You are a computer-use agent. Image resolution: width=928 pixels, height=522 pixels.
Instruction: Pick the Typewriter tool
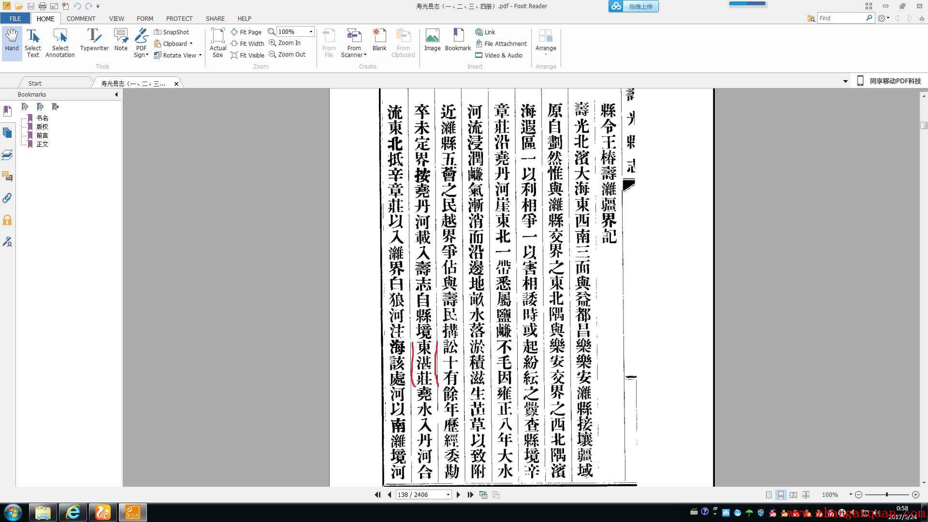(94, 40)
